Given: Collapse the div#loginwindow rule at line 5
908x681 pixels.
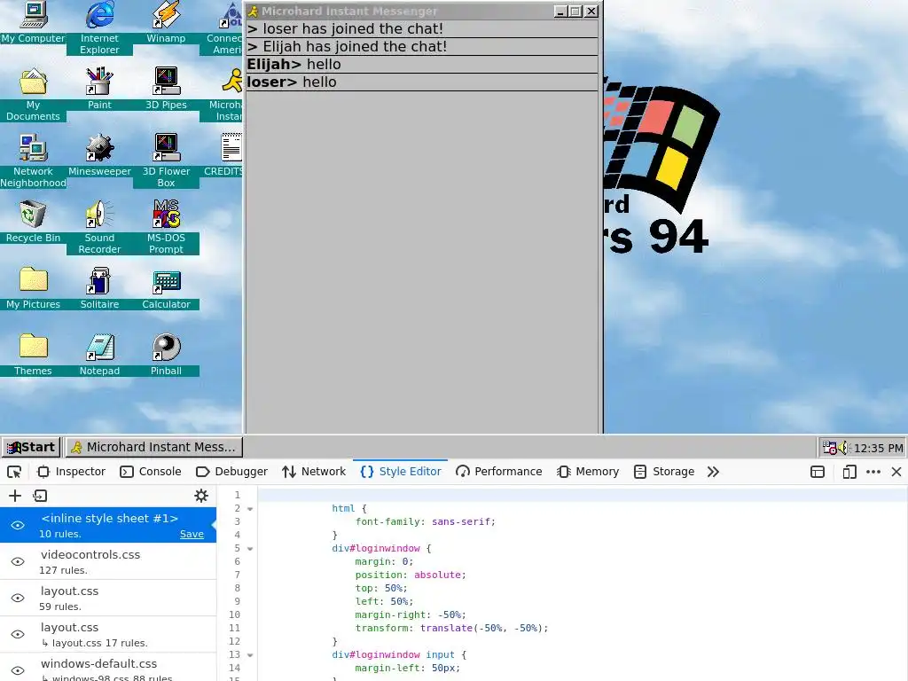Looking at the screenshot, I should point(250,548).
